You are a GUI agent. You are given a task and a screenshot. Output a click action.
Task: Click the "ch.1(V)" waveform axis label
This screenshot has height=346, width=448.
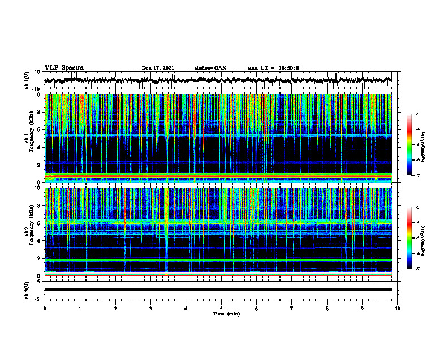[x=27, y=80]
